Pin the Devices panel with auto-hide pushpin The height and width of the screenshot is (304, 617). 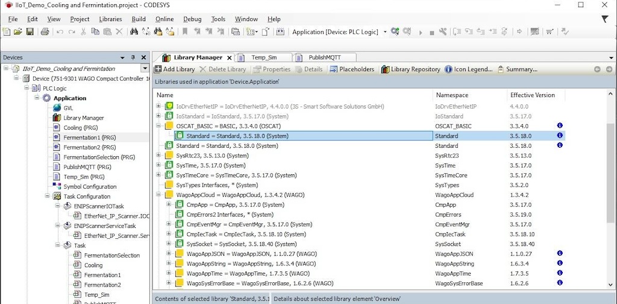(133, 58)
